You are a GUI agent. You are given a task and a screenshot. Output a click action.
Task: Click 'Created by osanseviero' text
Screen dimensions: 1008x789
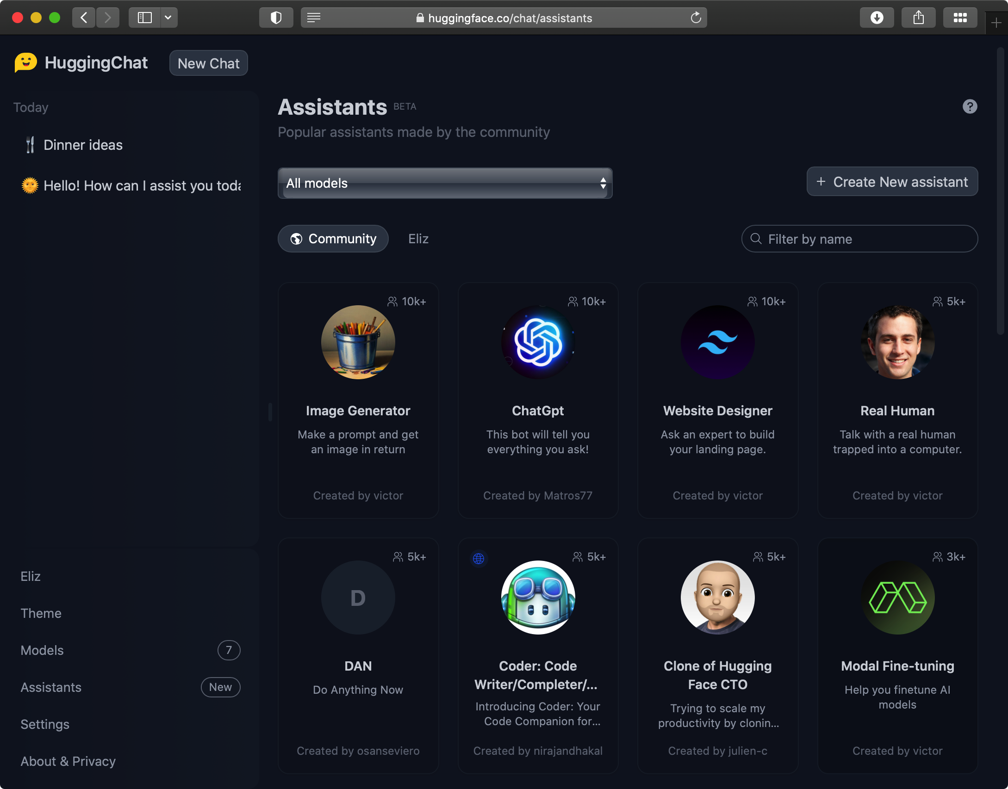(x=358, y=751)
